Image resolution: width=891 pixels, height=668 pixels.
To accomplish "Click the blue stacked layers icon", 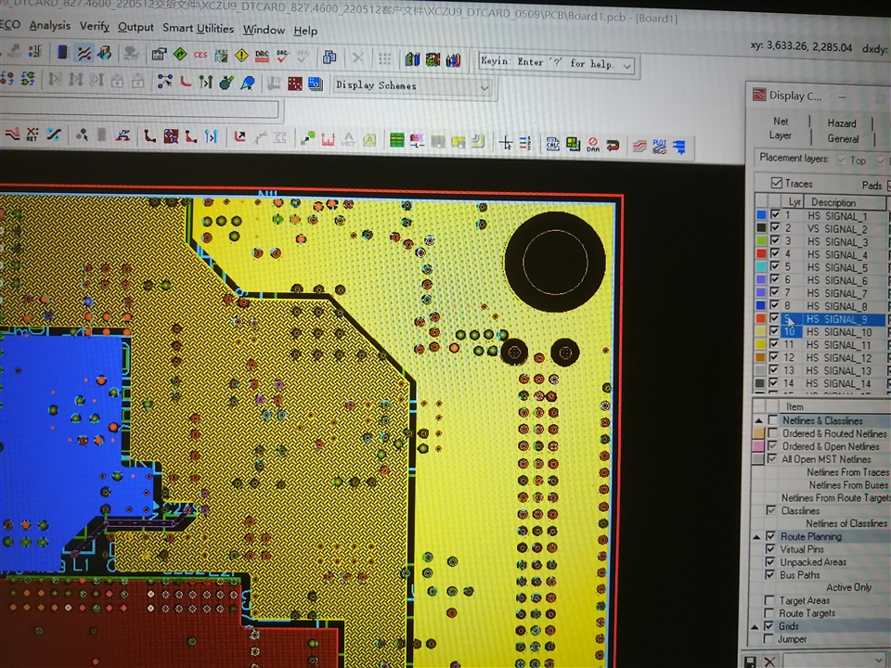I will 316,84.
